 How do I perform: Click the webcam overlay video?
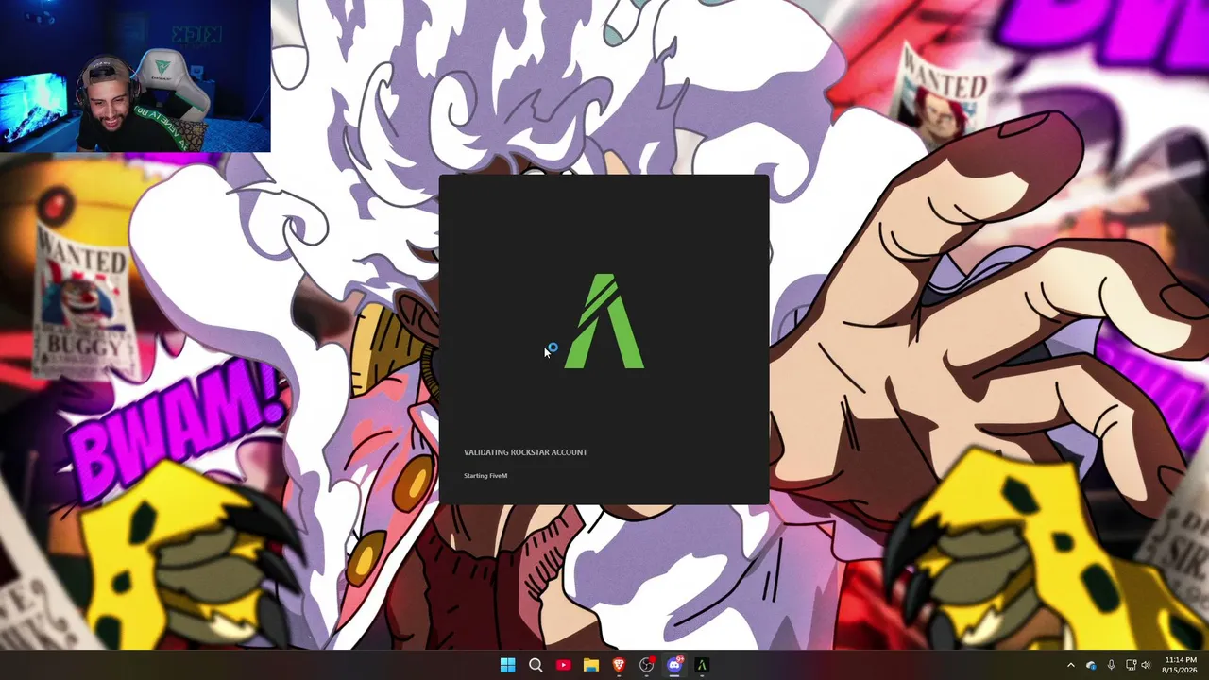click(x=135, y=76)
